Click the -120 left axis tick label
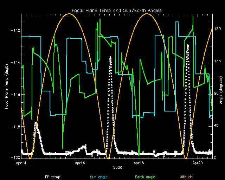Image resolution: width=225 pixels, height=180 pixels. (15, 157)
